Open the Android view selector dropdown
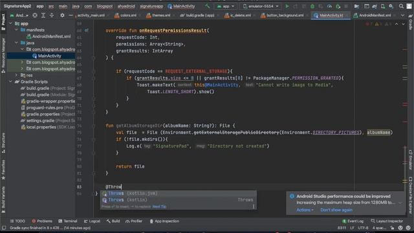This screenshot has width=414, height=233. 19,16
